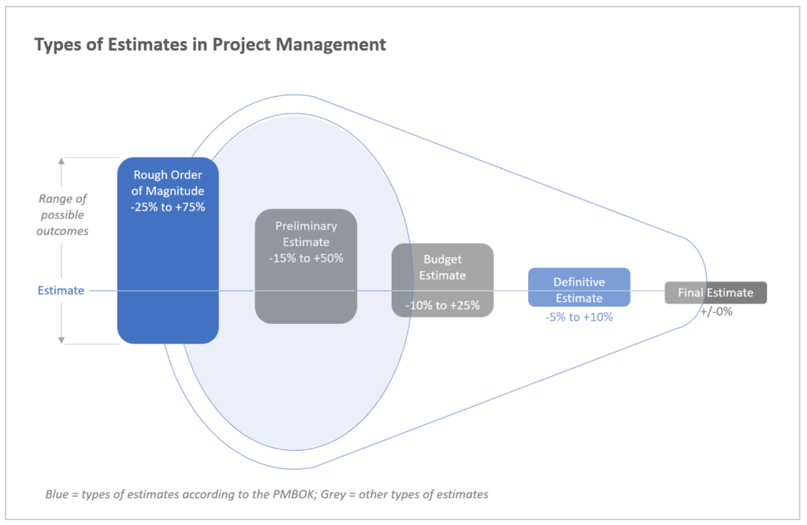Image resolution: width=807 pixels, height=525 pixels.
Task: Click the '-15% to +50%' text
Action: click(x=306, y=258)
